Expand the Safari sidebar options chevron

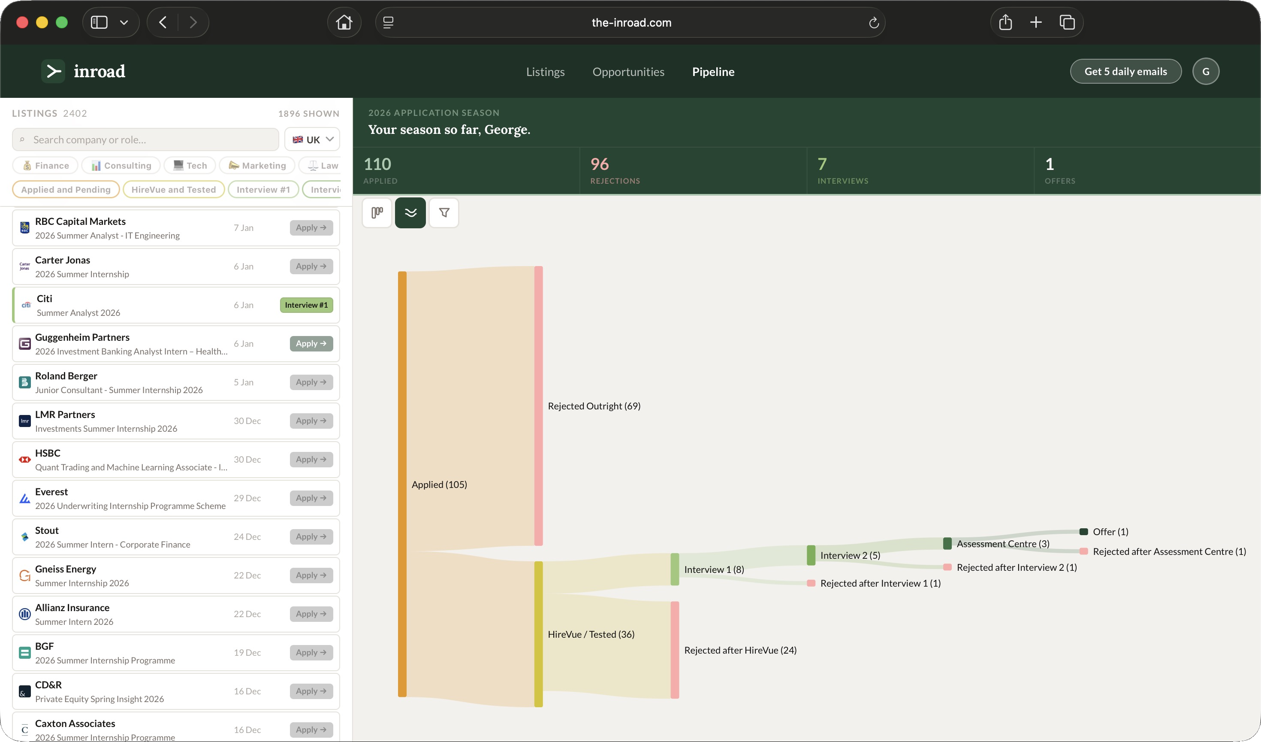click(x=124, y=22)
